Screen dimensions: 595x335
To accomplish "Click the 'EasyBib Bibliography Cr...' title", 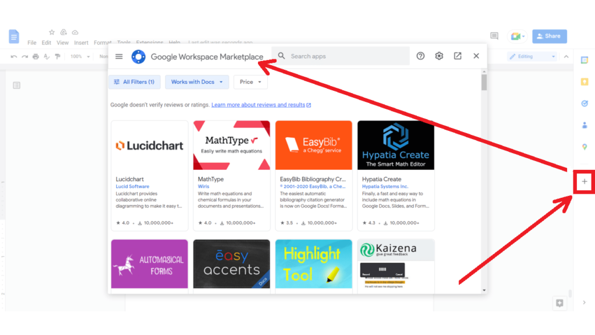I will 313,179.
